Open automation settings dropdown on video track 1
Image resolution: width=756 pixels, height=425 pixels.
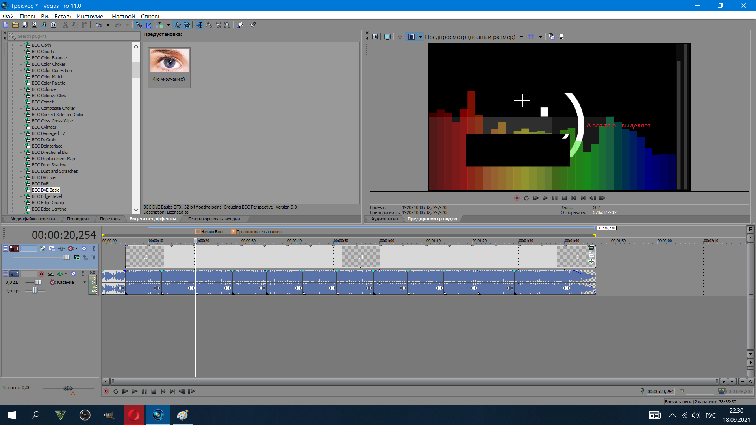[76, 249]
